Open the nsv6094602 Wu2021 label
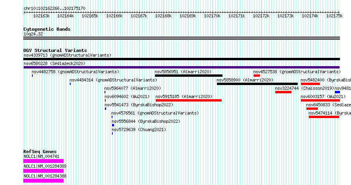 point(127,96)
